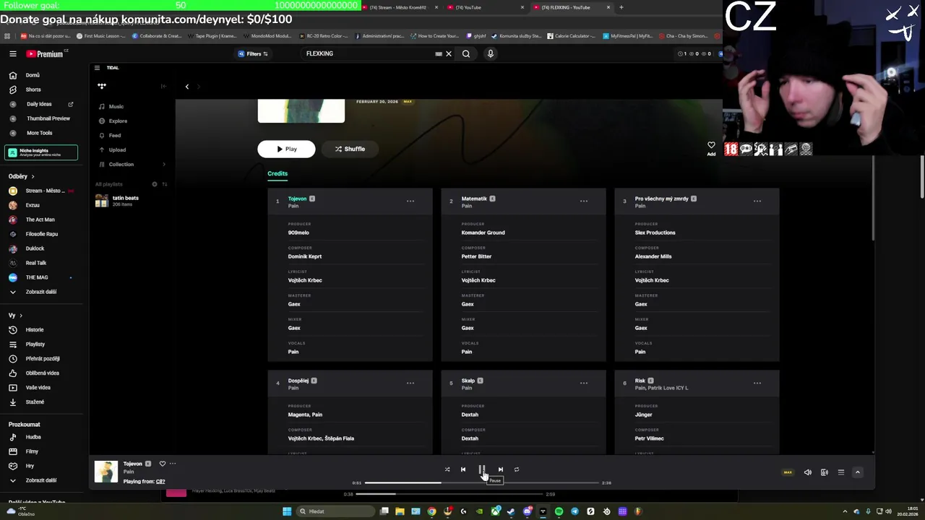This screenshot has width=925, height=520.
Task: Open Upload in Tidal sidebar
Action: pos(117,149)
